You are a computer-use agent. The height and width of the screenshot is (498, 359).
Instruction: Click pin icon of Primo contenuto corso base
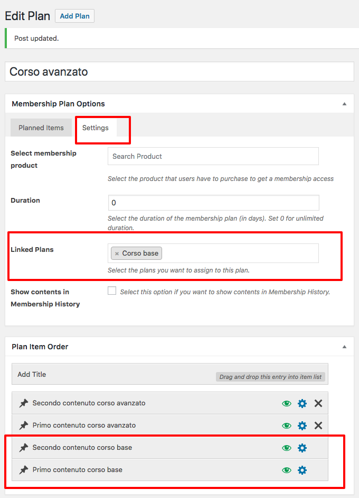click(24, 470)
